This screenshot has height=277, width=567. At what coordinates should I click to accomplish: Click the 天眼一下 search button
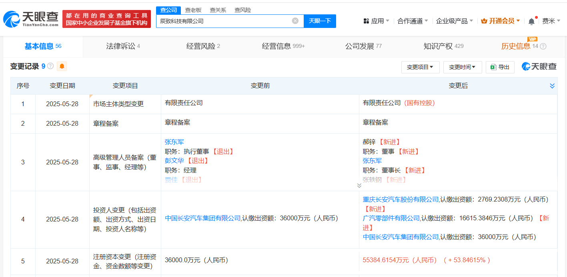coord(320,21)
